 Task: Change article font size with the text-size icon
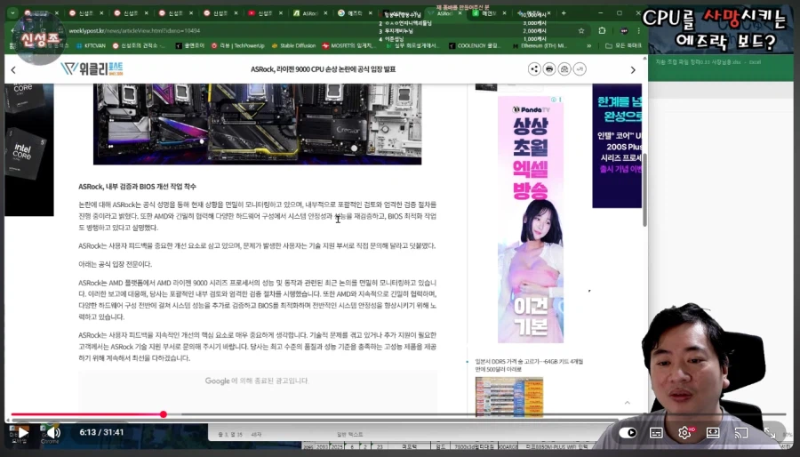(580, 68)
